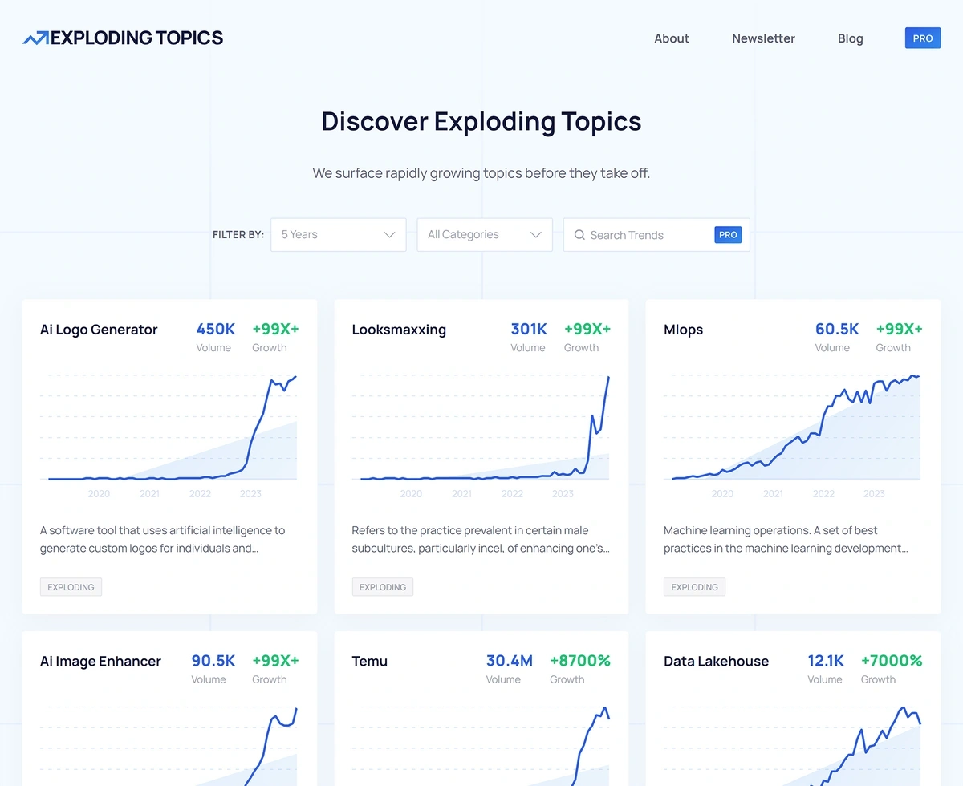The image size is (963, 786).
Task: Click the 60.5K volume value
Action: pyautogui.click(x=837, y=329)
